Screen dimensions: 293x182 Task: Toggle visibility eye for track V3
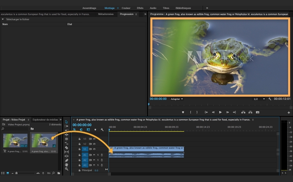pos(94,139)
